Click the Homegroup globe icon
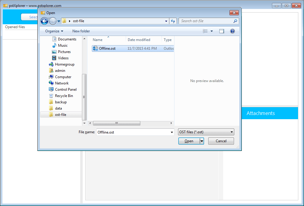The width and height of the screenshot is (304, 206). [51, 64]
